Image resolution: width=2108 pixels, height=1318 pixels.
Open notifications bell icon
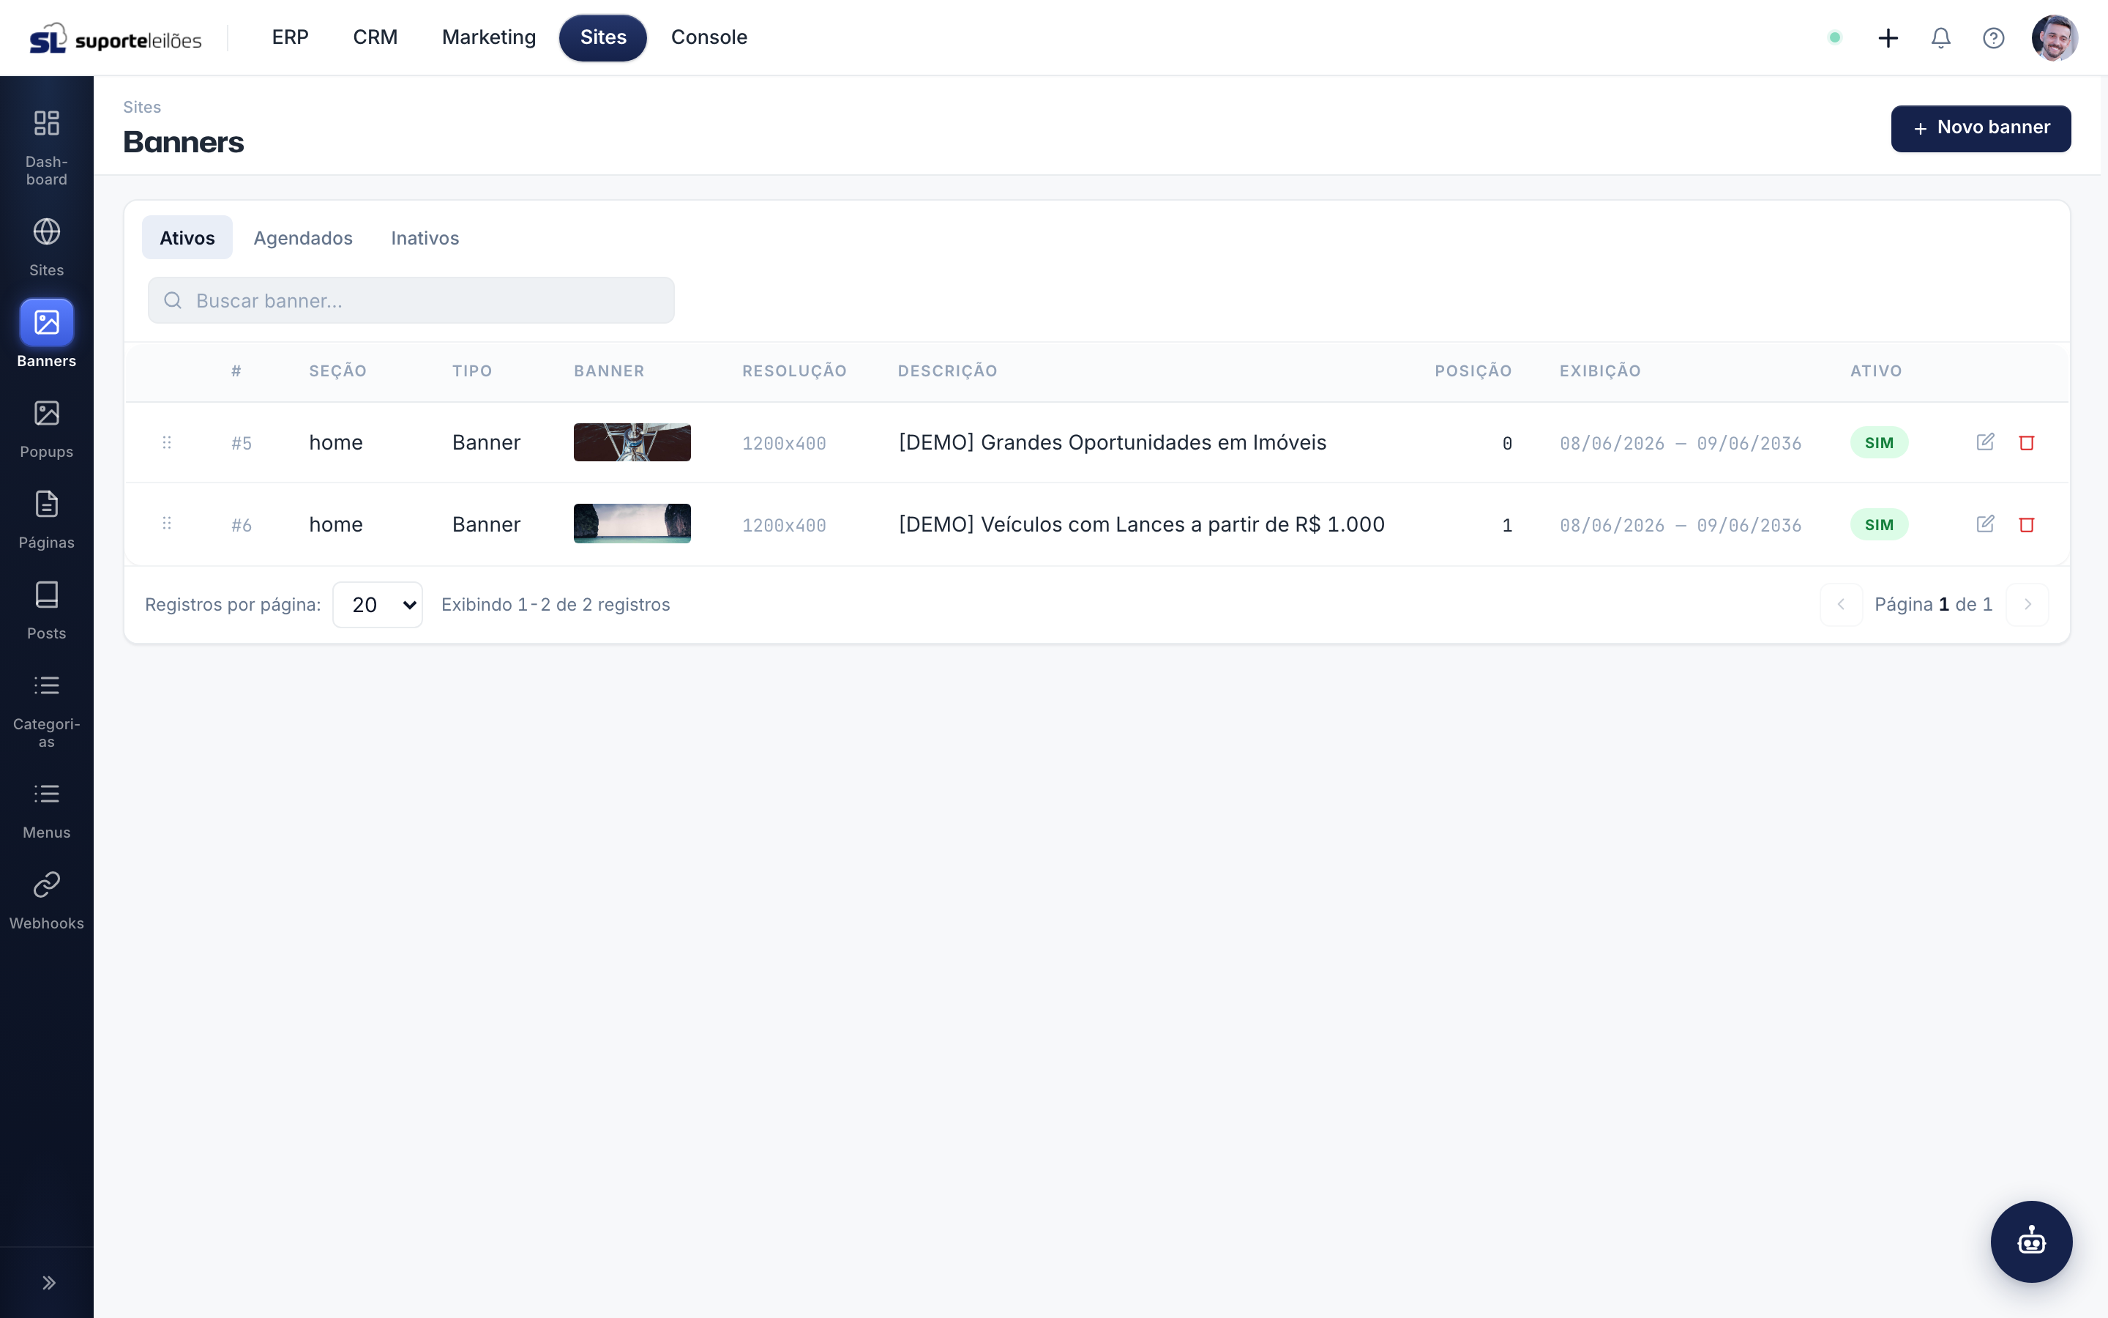pyautogui.click(x=1940, y=37)
